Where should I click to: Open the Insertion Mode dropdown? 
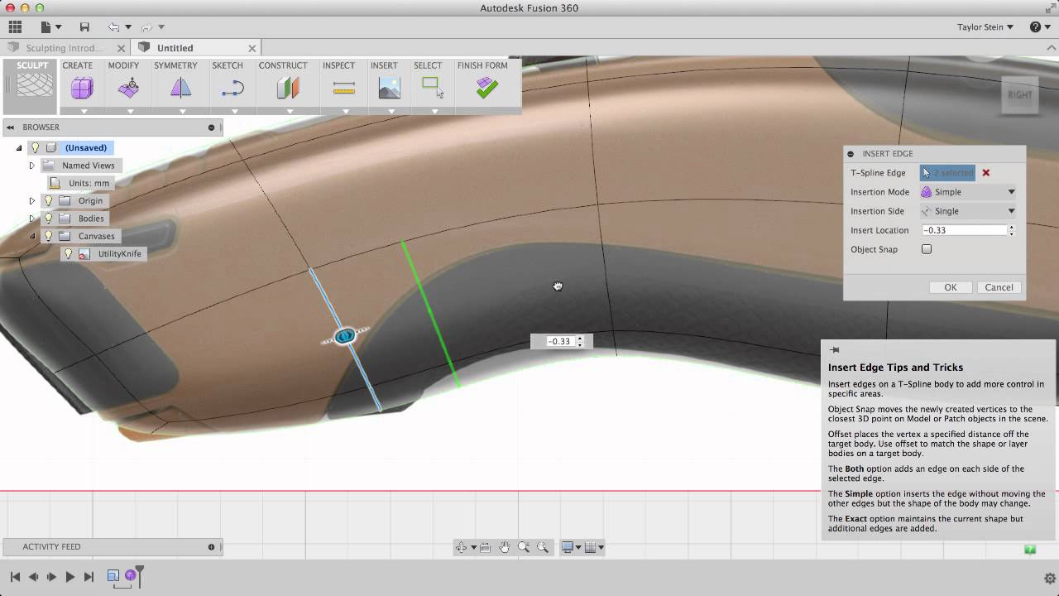tap(968, 192)
